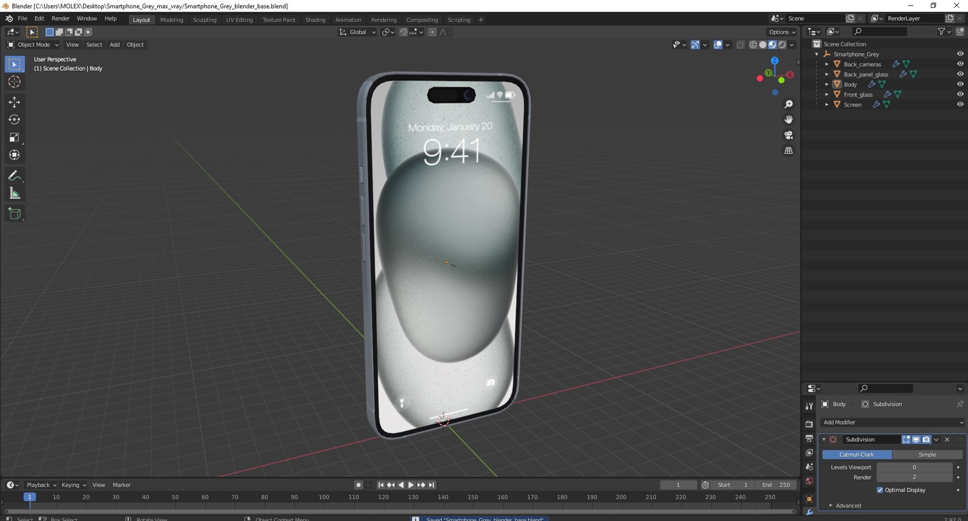Toggle auto keying record button

358,485
